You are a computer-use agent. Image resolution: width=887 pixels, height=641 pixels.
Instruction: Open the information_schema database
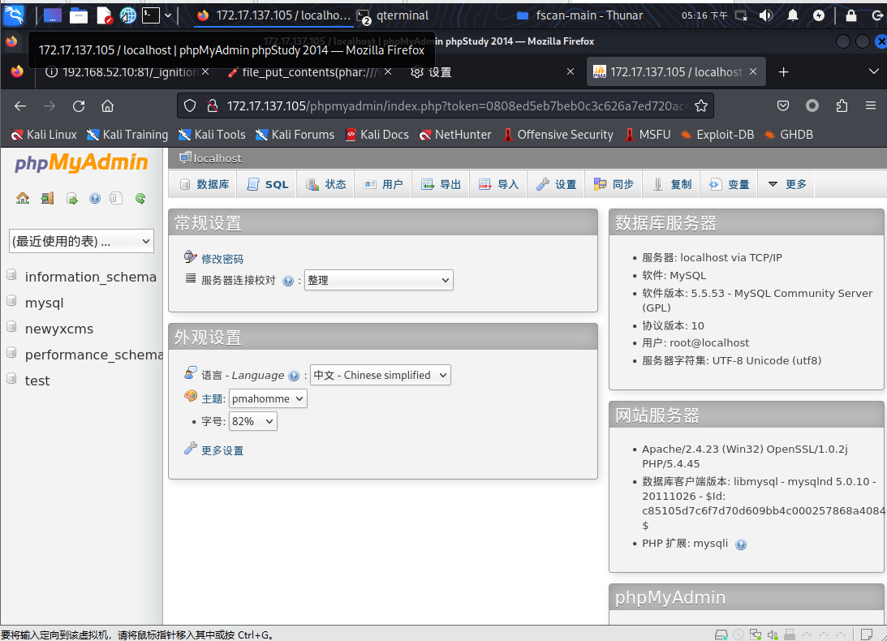click(91, 277)
